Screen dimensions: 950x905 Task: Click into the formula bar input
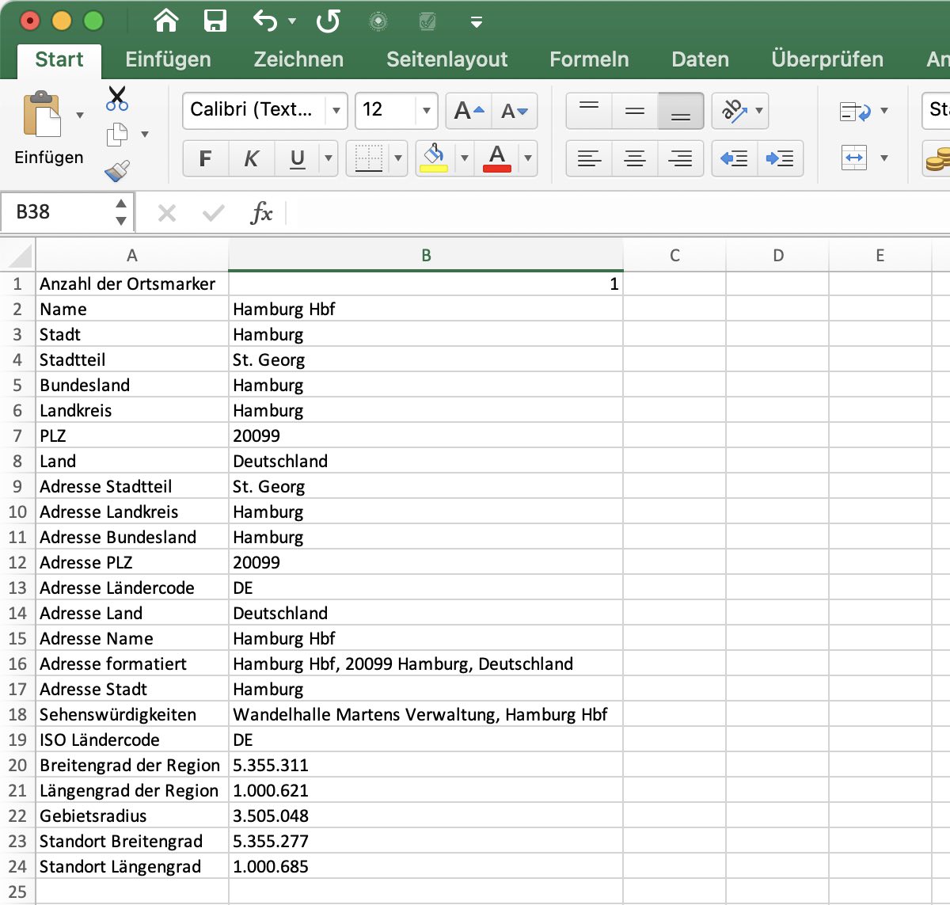[x=617, y=212]
